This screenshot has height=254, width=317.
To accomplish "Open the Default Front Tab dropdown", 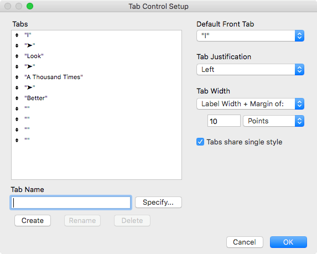I will pyautogui.click(x=250, y=36).
